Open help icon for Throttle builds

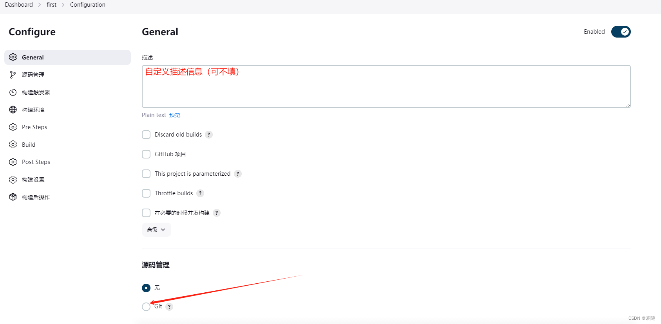[x=200, y=193]
